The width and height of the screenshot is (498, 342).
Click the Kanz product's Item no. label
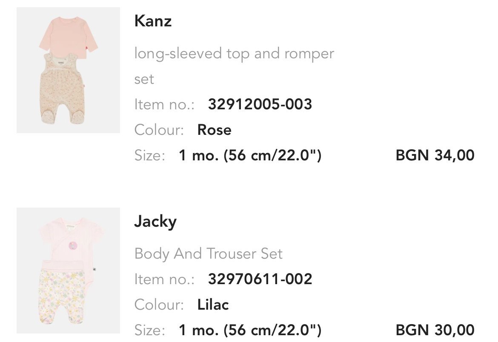164,104
